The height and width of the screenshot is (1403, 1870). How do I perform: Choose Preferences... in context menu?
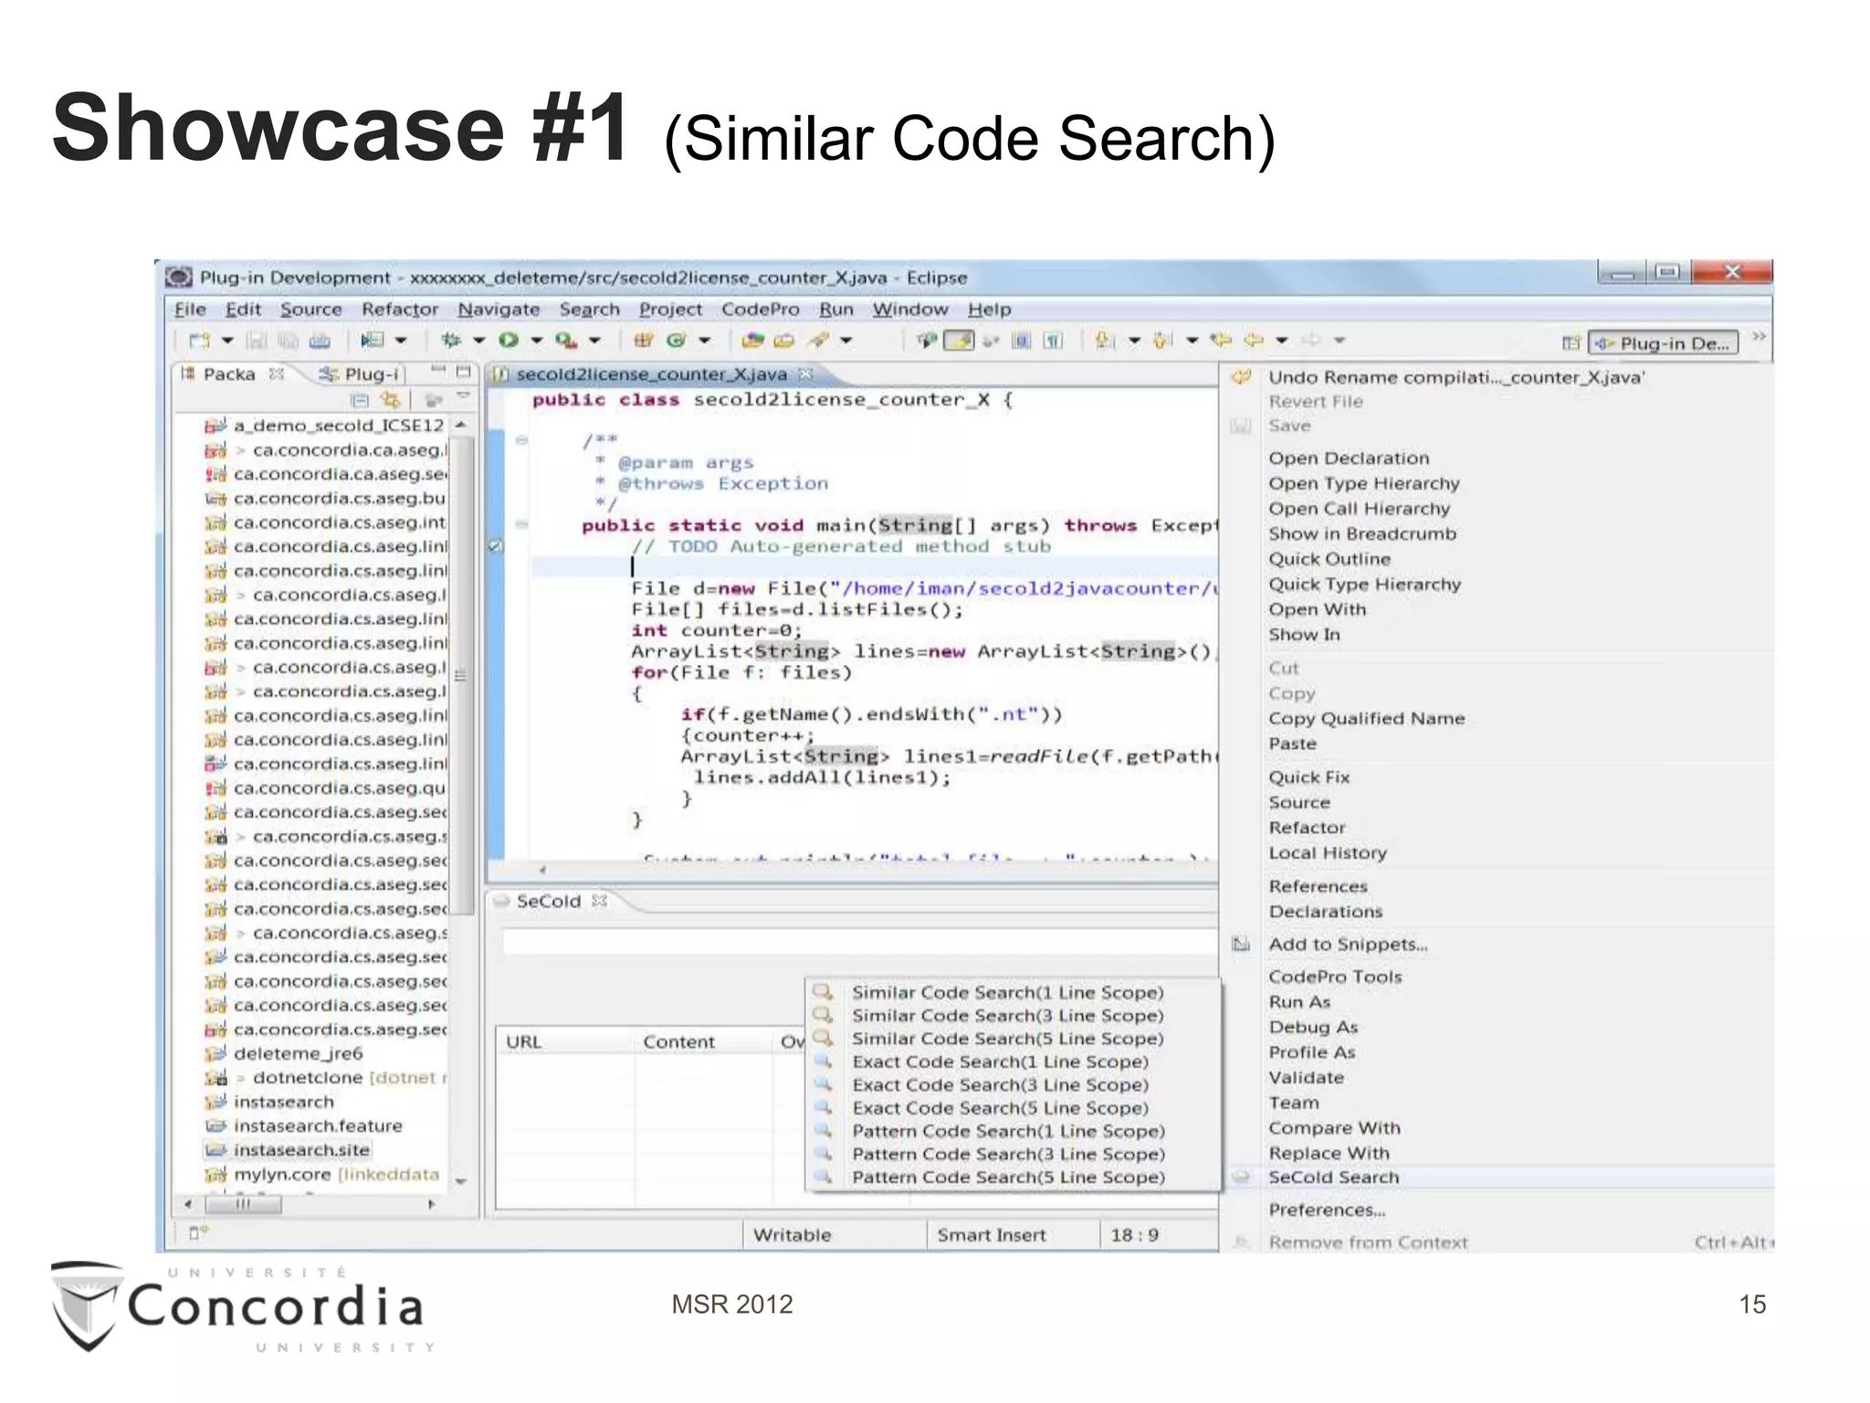(1497, 1210)
